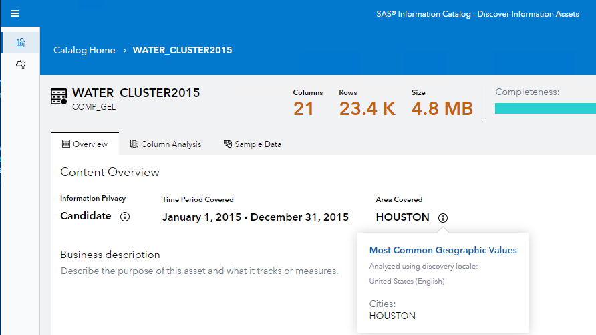Viewport: 596px width, 335px height.
Task: Open the Column Analysis tab
Action: [166, 144]
